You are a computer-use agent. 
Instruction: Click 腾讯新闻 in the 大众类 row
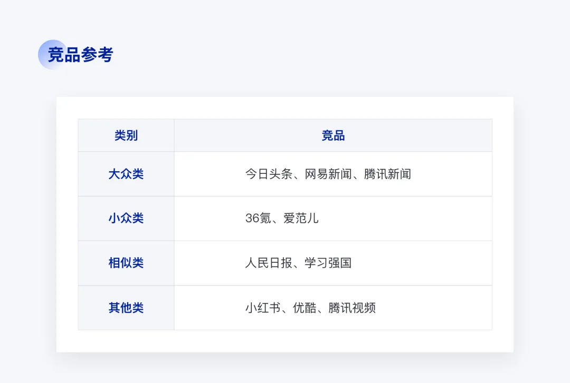pyautogui.click(x=387, y=174)
